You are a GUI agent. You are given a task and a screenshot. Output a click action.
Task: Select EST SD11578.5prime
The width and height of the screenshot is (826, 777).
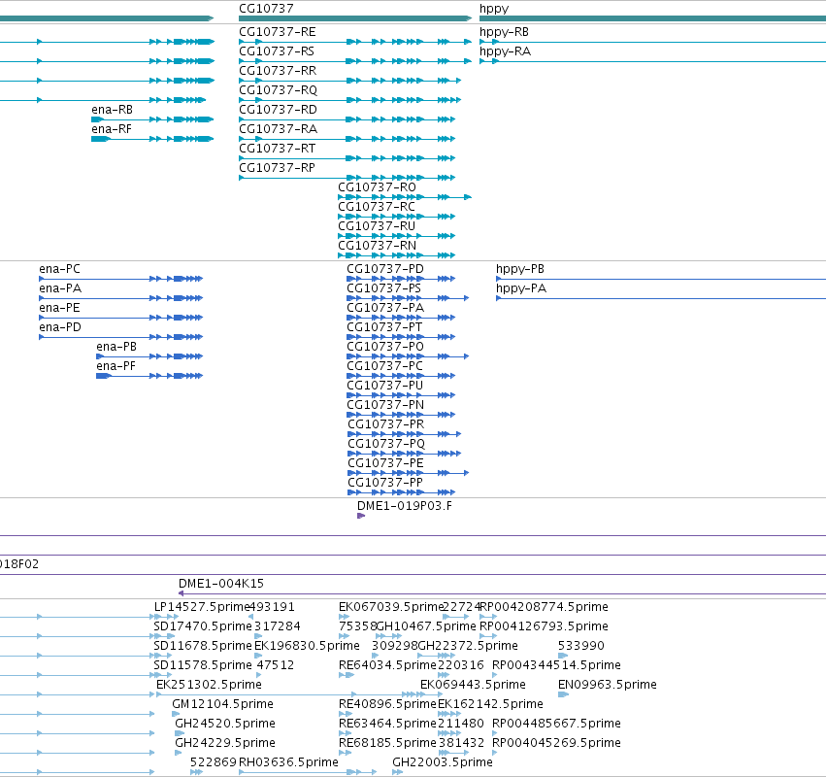203,665
